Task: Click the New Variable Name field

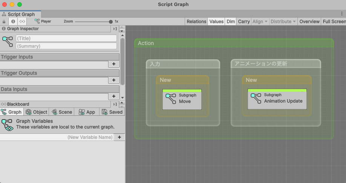Action: (57, 137)
